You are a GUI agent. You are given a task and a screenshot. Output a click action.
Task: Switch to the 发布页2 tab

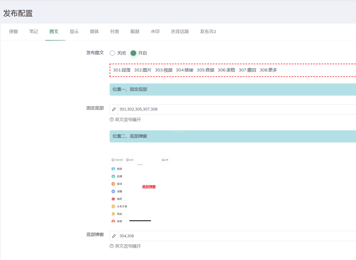[x=208, y=32]
